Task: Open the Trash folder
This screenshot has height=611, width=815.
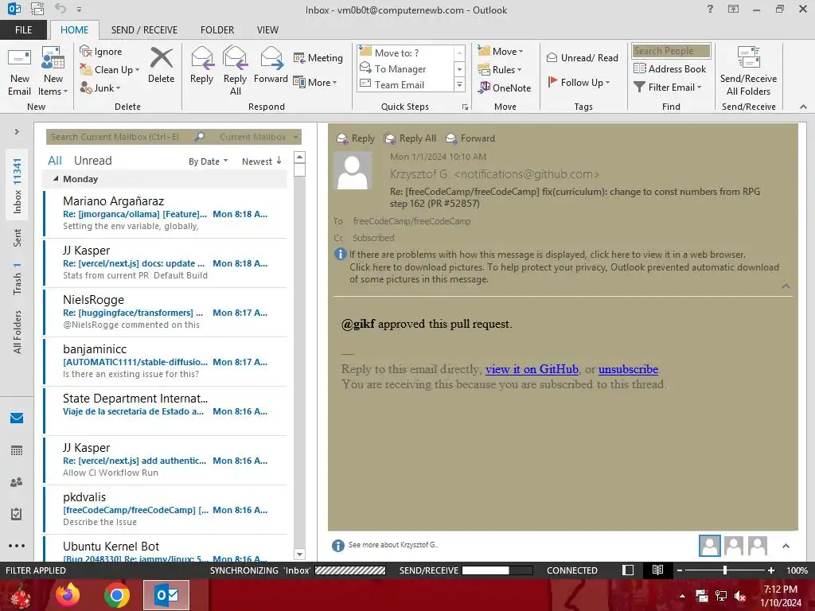Action: pyautogui.click(x=18, y=279)
